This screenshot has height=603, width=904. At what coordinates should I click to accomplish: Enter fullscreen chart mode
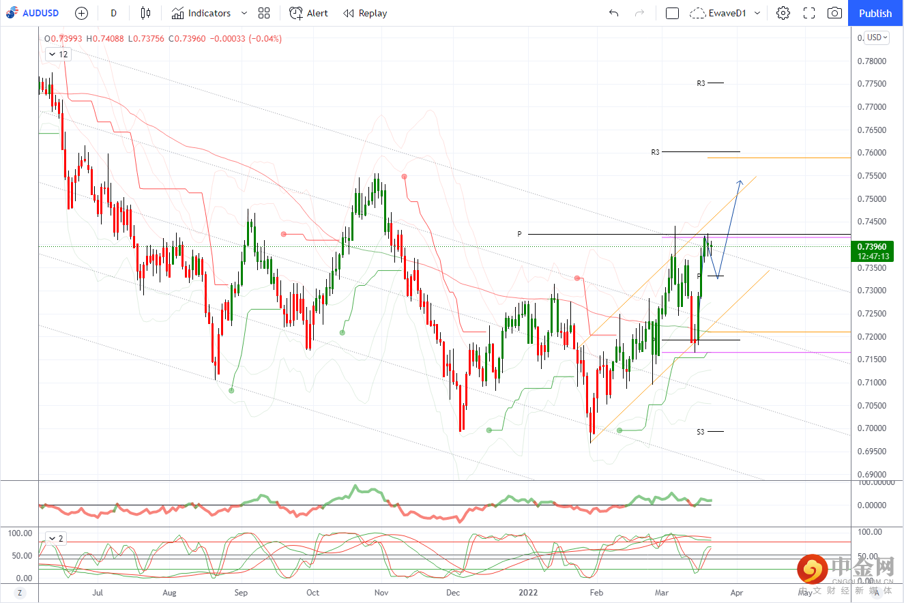[809, 13]
